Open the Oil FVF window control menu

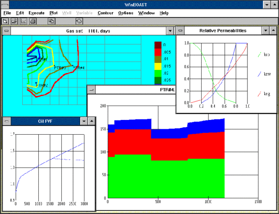(7, 121)
